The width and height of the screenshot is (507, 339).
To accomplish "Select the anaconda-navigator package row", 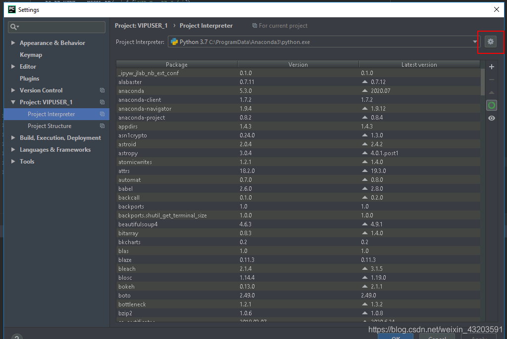I will [298, 109].
